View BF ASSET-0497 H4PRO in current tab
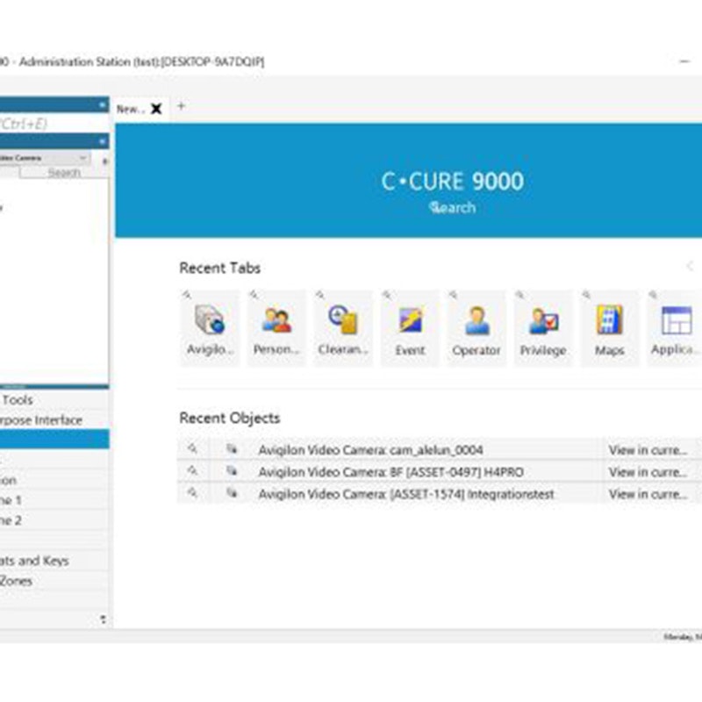This screenshot has height=702, width=702. [648, 472]
